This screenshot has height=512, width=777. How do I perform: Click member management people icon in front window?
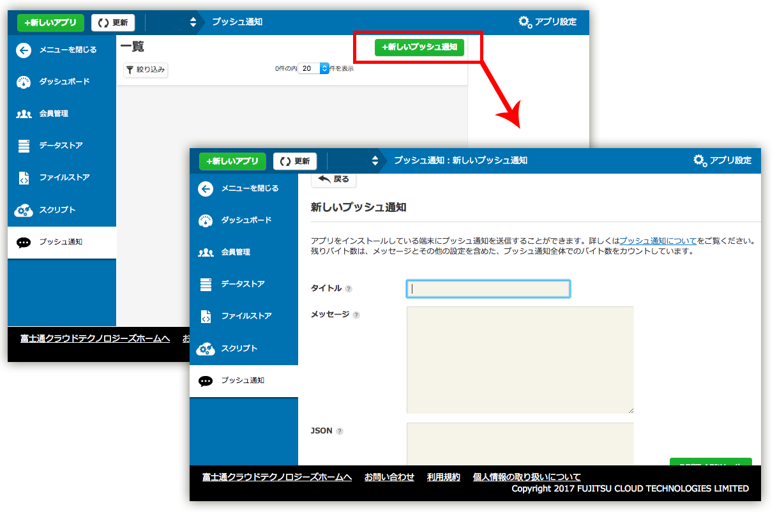coord(206,253)
